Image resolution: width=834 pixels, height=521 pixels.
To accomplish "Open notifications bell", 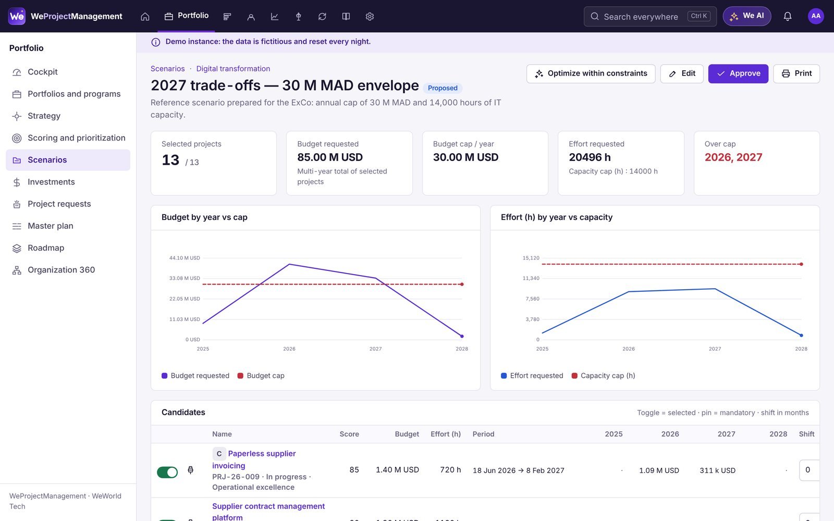I will point(788,17).
